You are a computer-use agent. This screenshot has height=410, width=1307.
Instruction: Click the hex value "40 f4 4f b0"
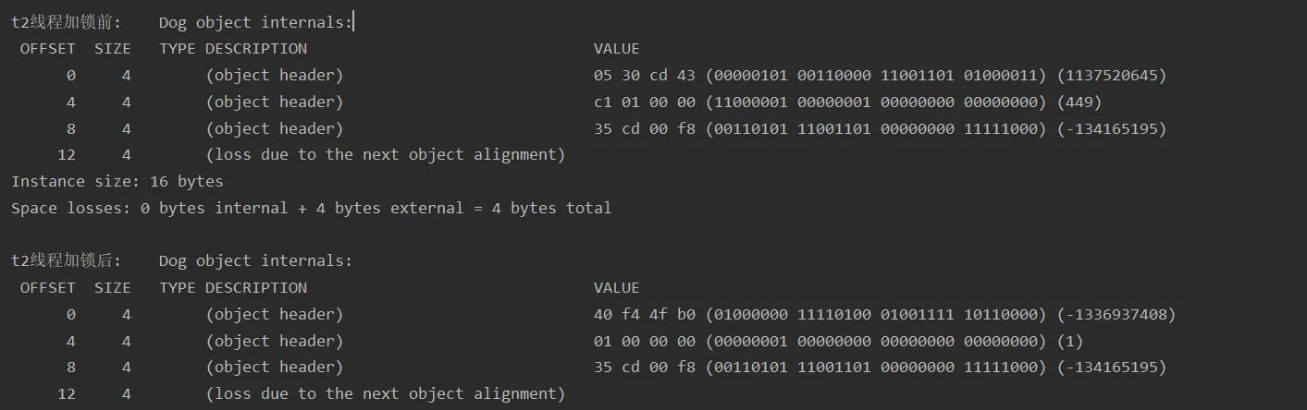pyautogui.click(x=644, y=315)
